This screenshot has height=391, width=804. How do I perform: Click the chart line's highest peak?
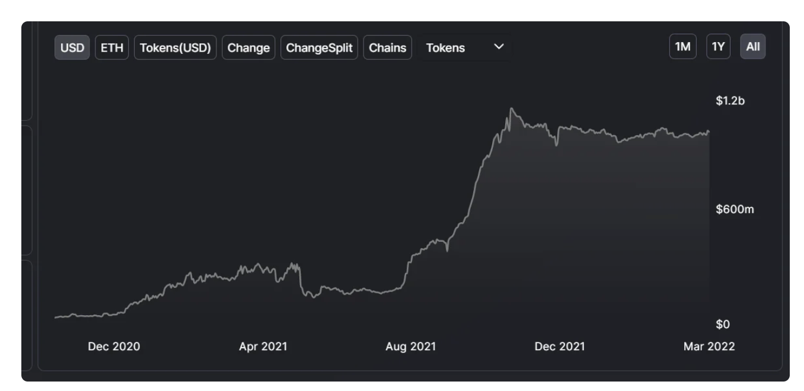pyautogui.click(x=511, y=108)
